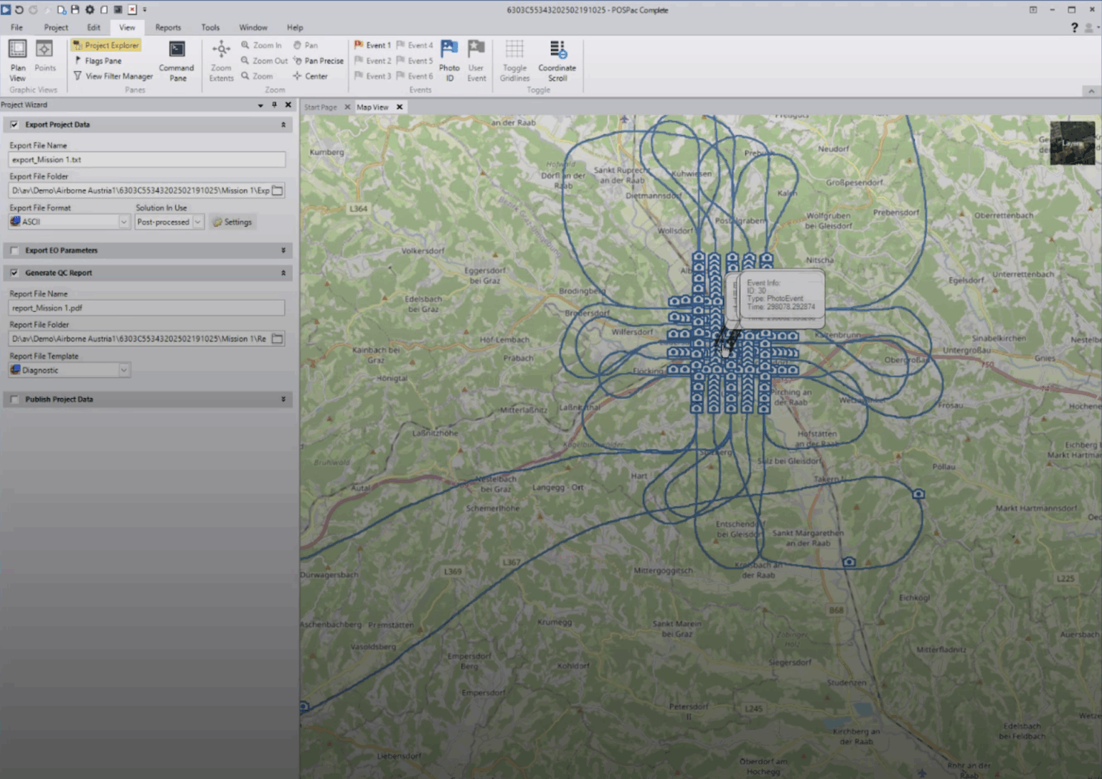Browse the Report File Folder
Viewport: 1102px width, 779px height.
point(278,338)
